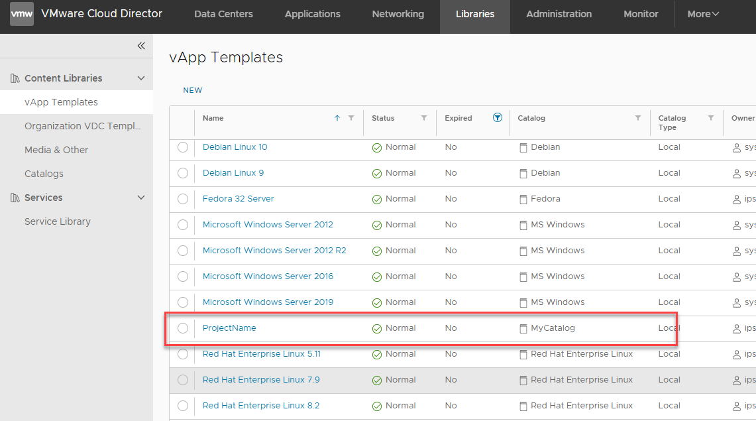Switch to the Monitor tab
Viewport: 756px width, 421px height.
click(641, 14)
